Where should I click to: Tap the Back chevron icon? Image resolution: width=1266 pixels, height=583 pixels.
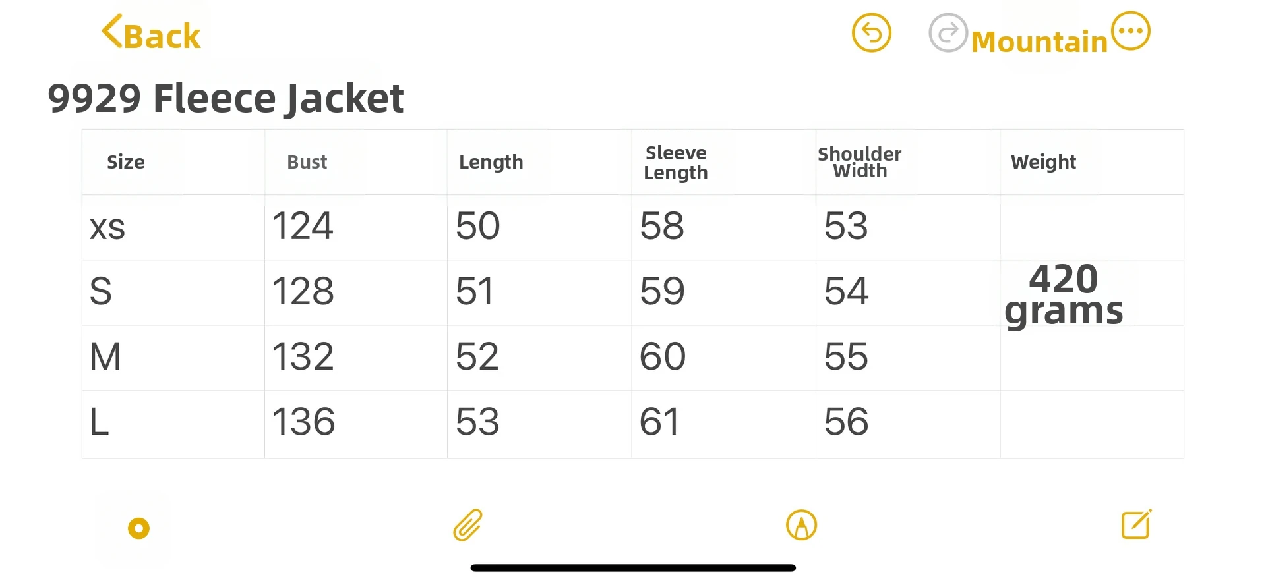[x=112, y=32]
